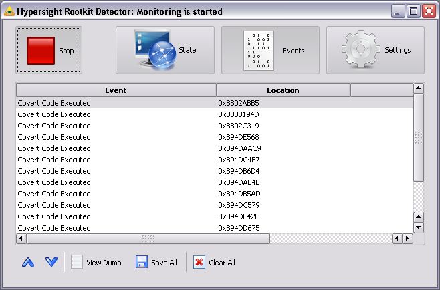The image size is (440, 290).
Task: Click the Hypersight eye icon in title bar
Action: coord(9,11)
